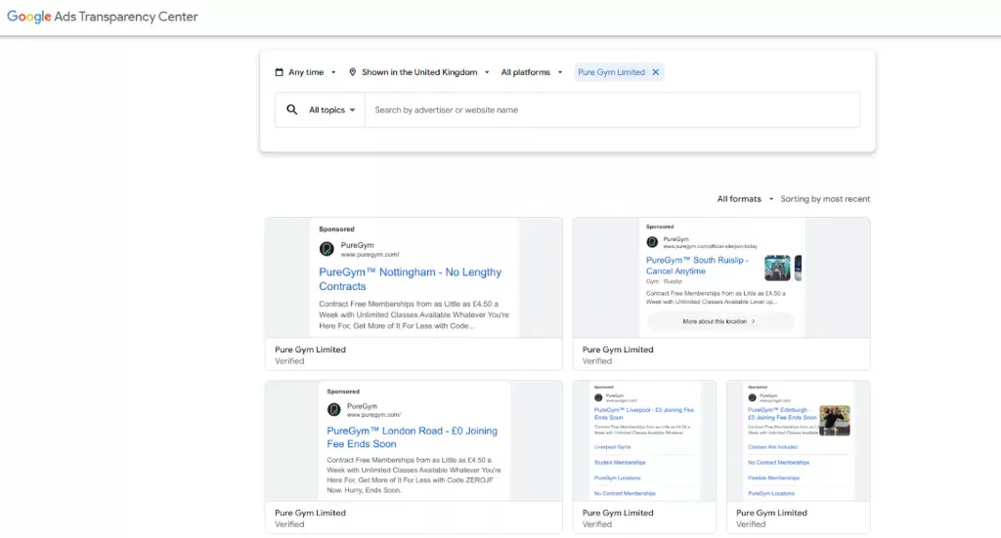Click the Pure Gym Limited name under the South Ruislip ad
1001x538 pixels.
618,350
